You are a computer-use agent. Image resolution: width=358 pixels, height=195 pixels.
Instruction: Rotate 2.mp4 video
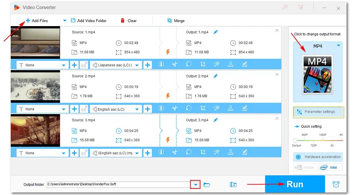(189, 108)
